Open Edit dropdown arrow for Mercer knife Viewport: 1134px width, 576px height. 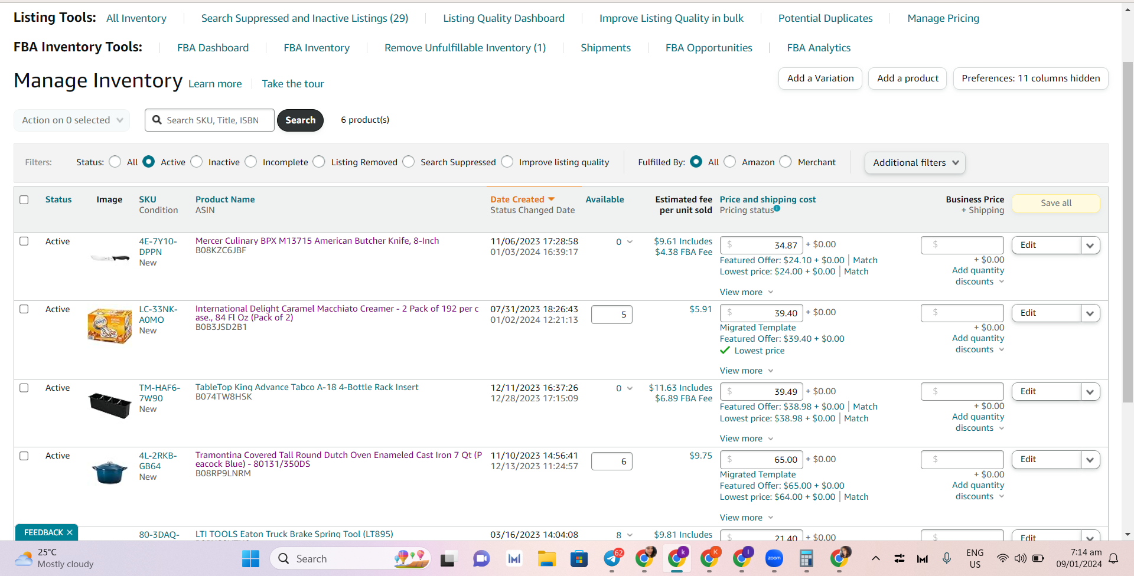click(x=1090, y=245)
